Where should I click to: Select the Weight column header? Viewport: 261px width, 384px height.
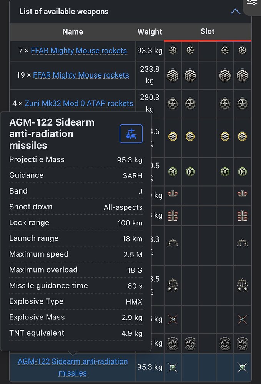point(150,31)
